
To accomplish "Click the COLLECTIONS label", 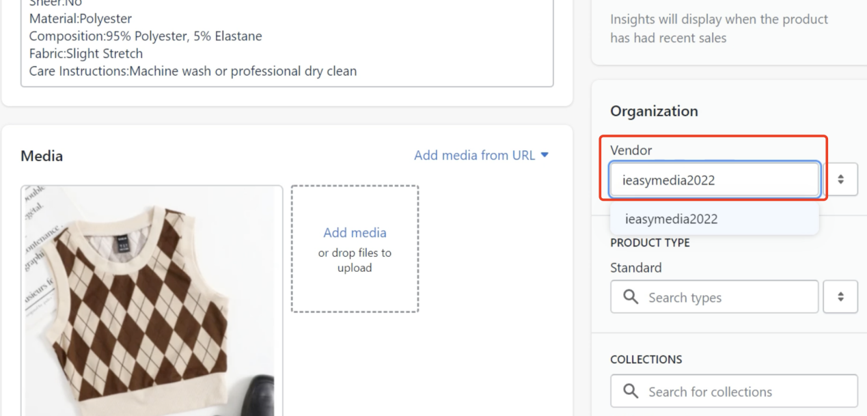I will [x=646, y=359].
